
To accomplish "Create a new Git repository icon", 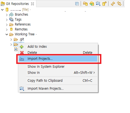I will pos(104,4).
